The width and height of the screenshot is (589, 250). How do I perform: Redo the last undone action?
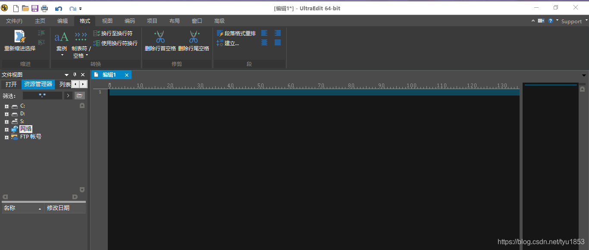(73, 9)
